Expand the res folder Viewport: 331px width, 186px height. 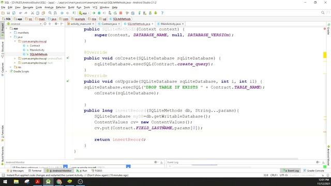point(11,67)
